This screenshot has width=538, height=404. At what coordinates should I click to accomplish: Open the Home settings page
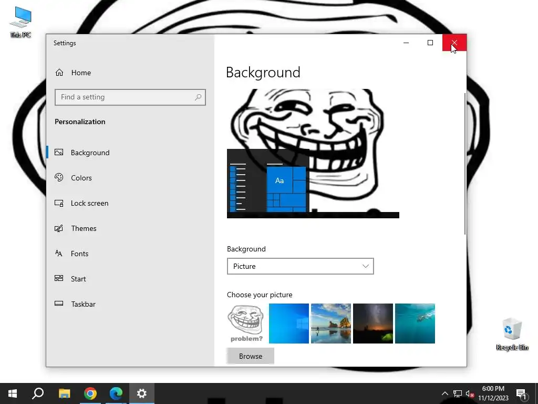[81, 73]
